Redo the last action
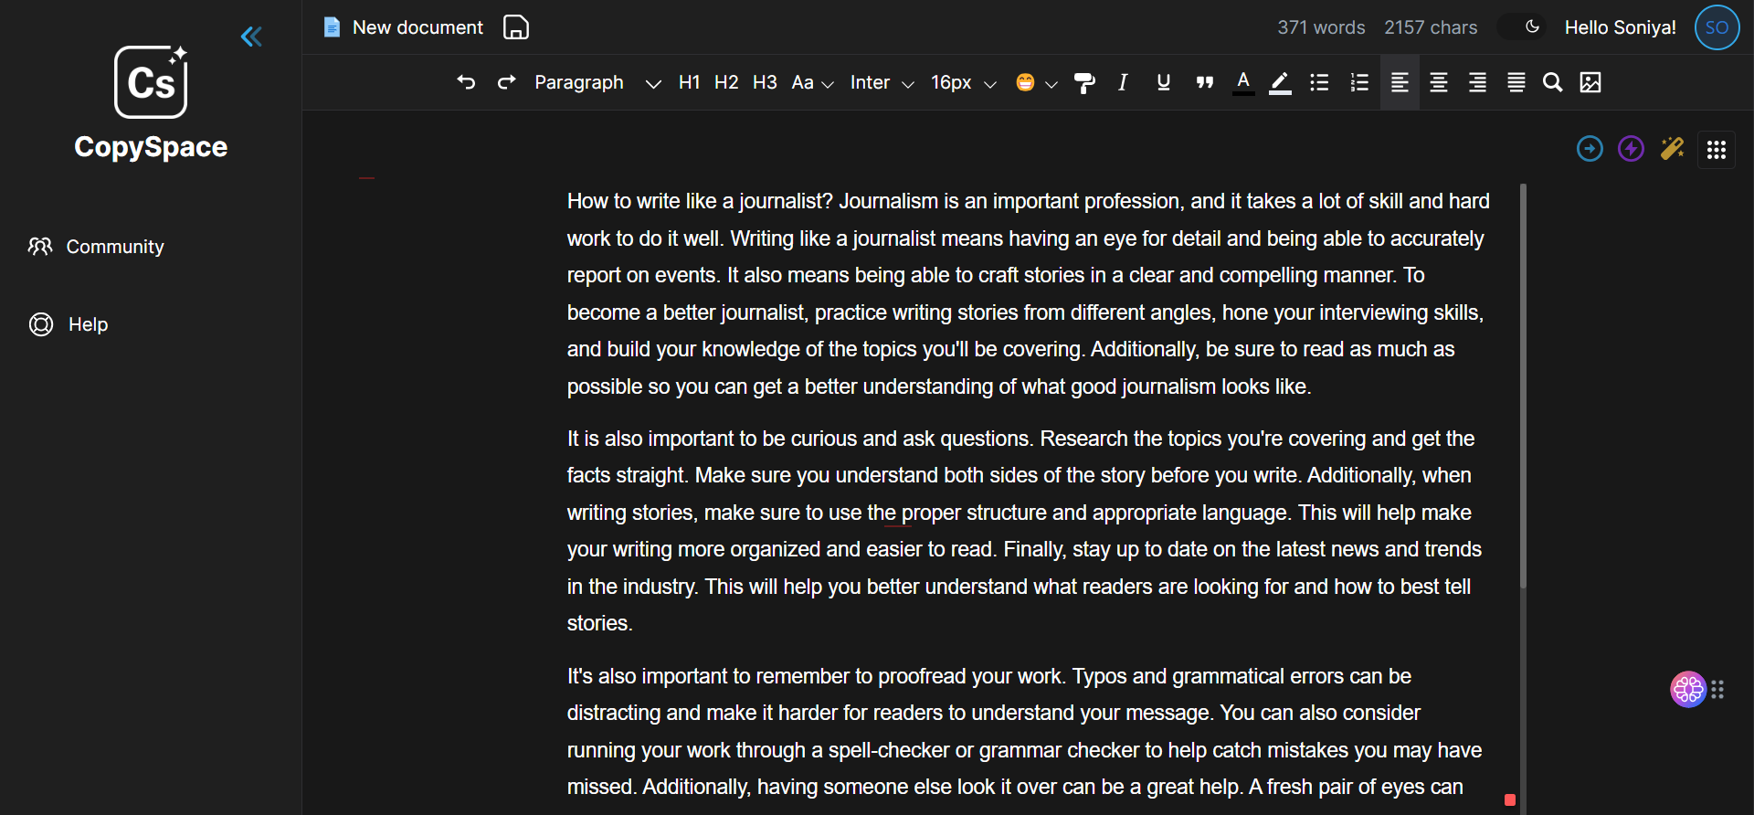Image resolution: width=1754 pixels, height=815 pixels. (x=506, y=82)
